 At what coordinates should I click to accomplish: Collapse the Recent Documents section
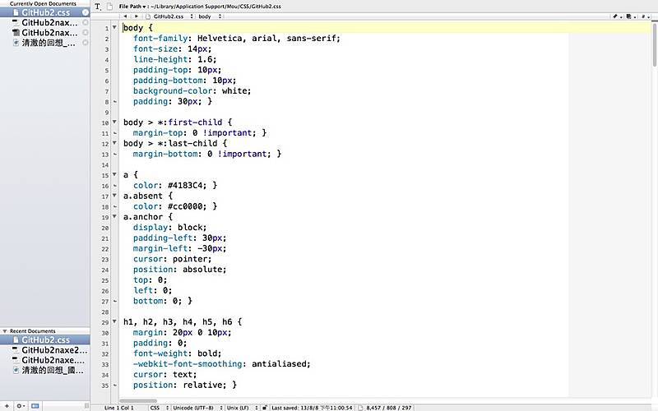[5, 331]
